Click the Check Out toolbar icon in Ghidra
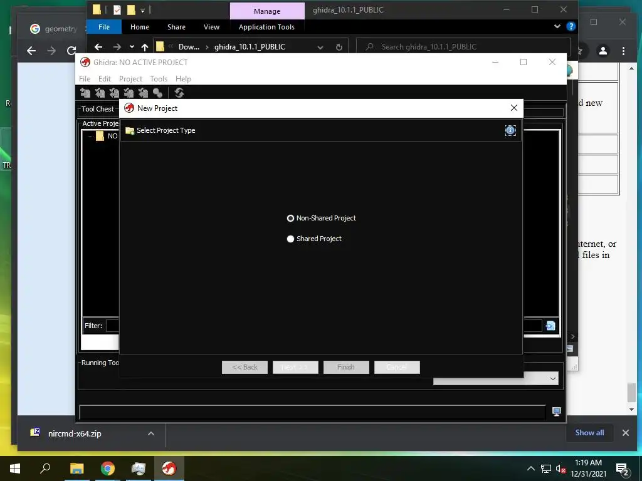 point(100,93)
